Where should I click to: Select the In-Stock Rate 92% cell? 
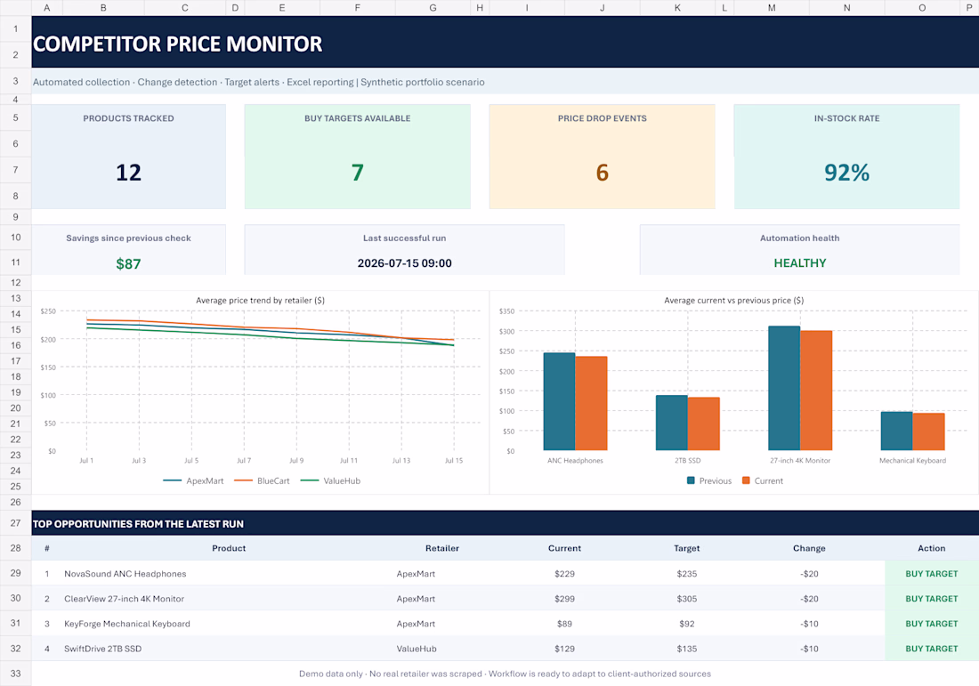point(846,173)
